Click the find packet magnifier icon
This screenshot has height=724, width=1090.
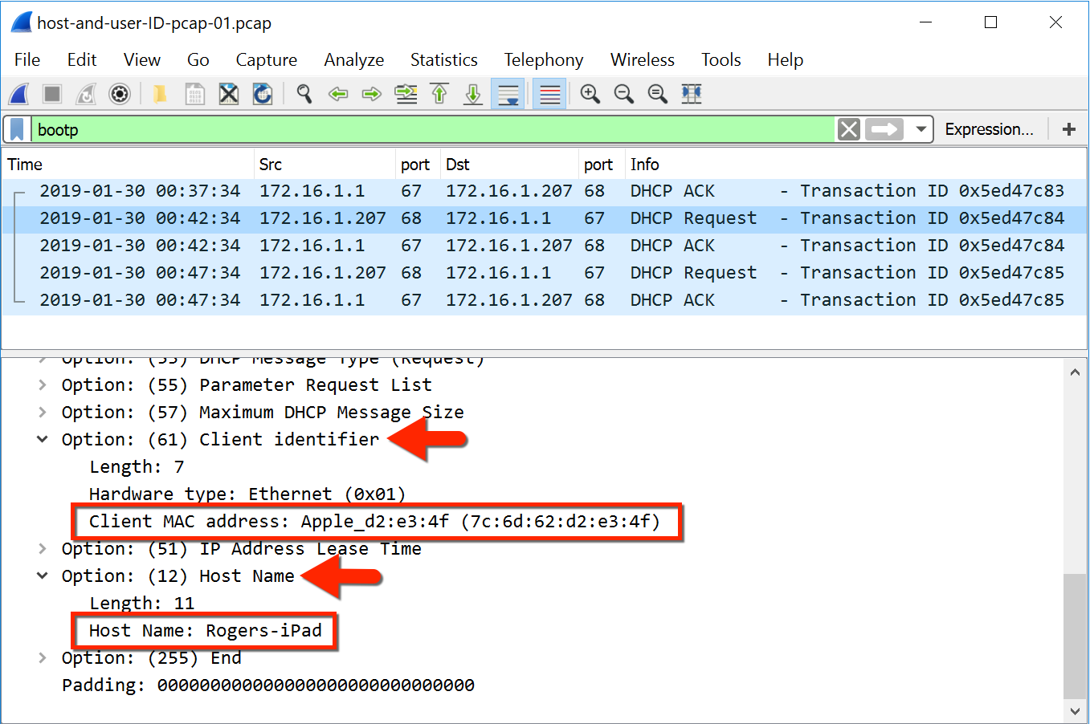[x=304, y=94]
